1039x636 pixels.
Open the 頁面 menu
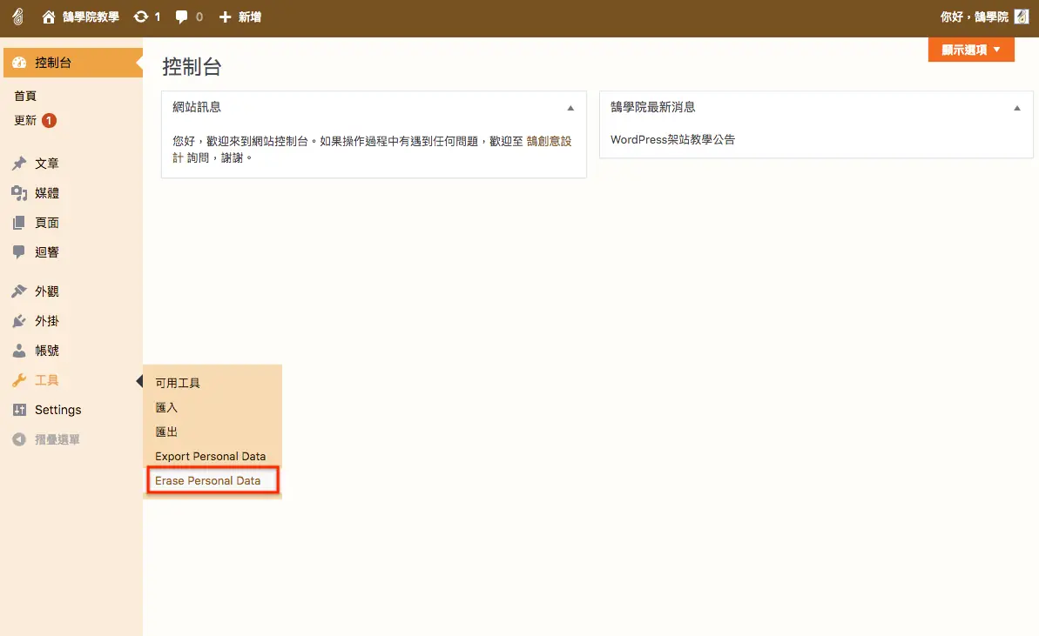click(x=47, y=223)
